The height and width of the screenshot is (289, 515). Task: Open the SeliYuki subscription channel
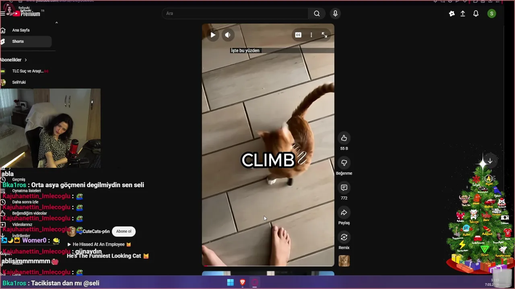pyautogui.click(x=19, y=82)
